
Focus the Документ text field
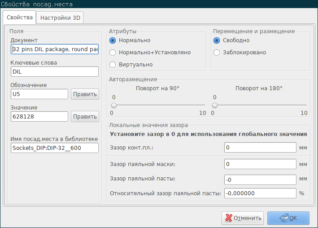[x=55, y=49]
